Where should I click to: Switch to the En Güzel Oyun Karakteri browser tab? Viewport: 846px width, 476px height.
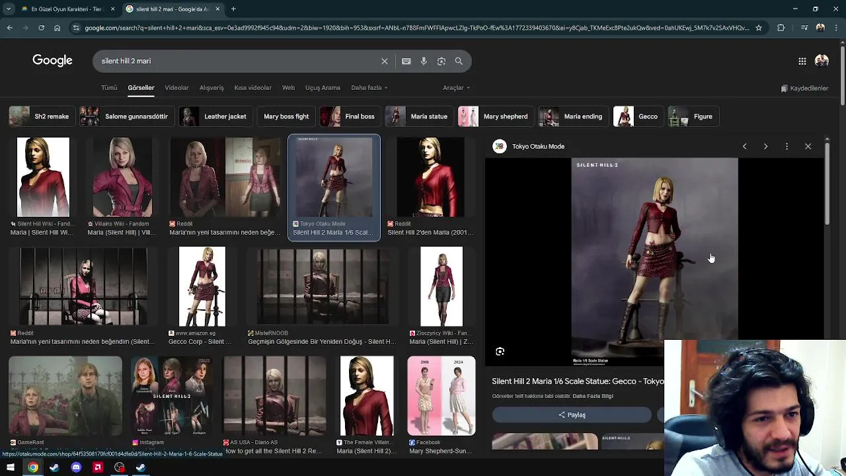coord(66,9)
